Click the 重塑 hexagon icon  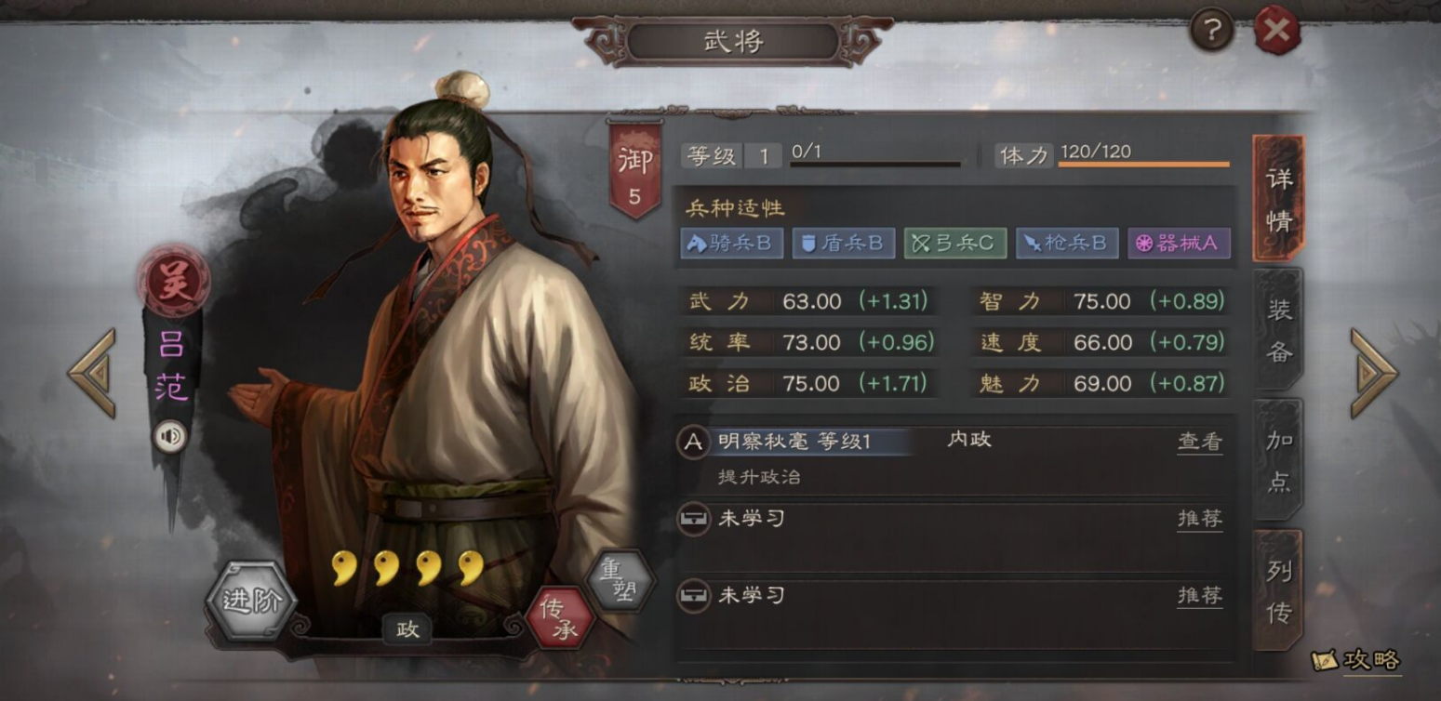620,580
